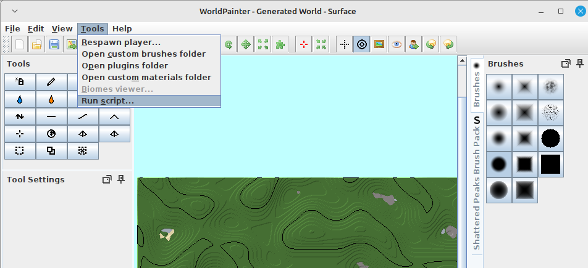The image size is (588, 268).
Task: Click the red crosshair toolbar icon
Action: 303,44
